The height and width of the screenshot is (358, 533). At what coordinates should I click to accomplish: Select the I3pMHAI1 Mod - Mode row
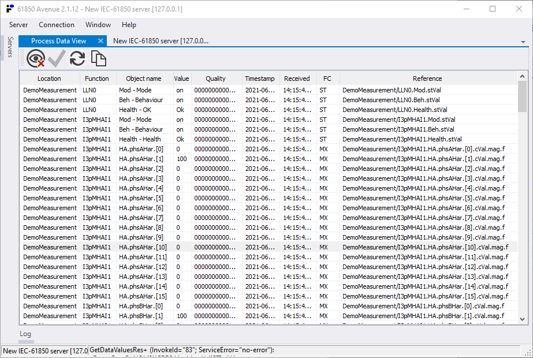[x=269, y=120]
